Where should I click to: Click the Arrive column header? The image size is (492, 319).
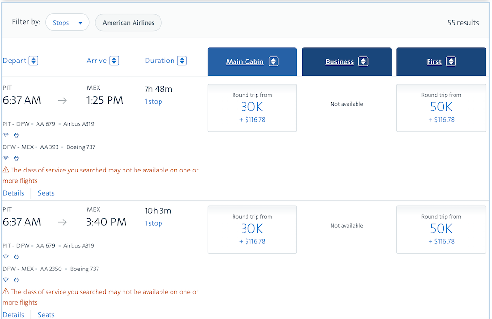coord(97,61)
